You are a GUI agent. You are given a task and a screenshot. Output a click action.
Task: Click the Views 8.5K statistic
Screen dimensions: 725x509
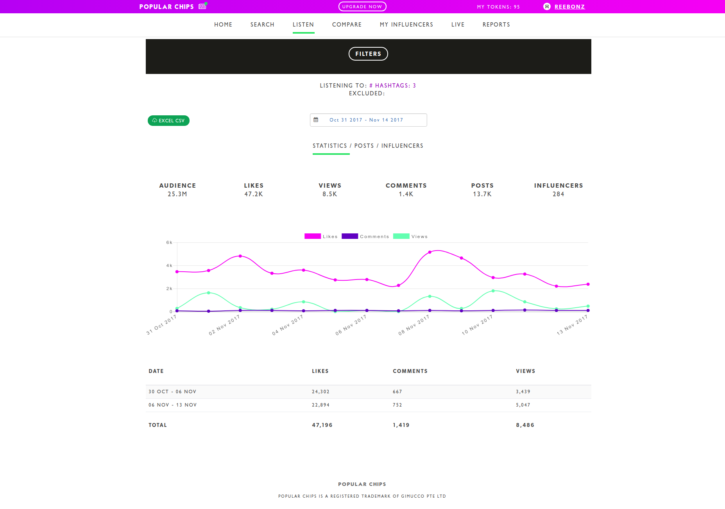coord(330,190)
